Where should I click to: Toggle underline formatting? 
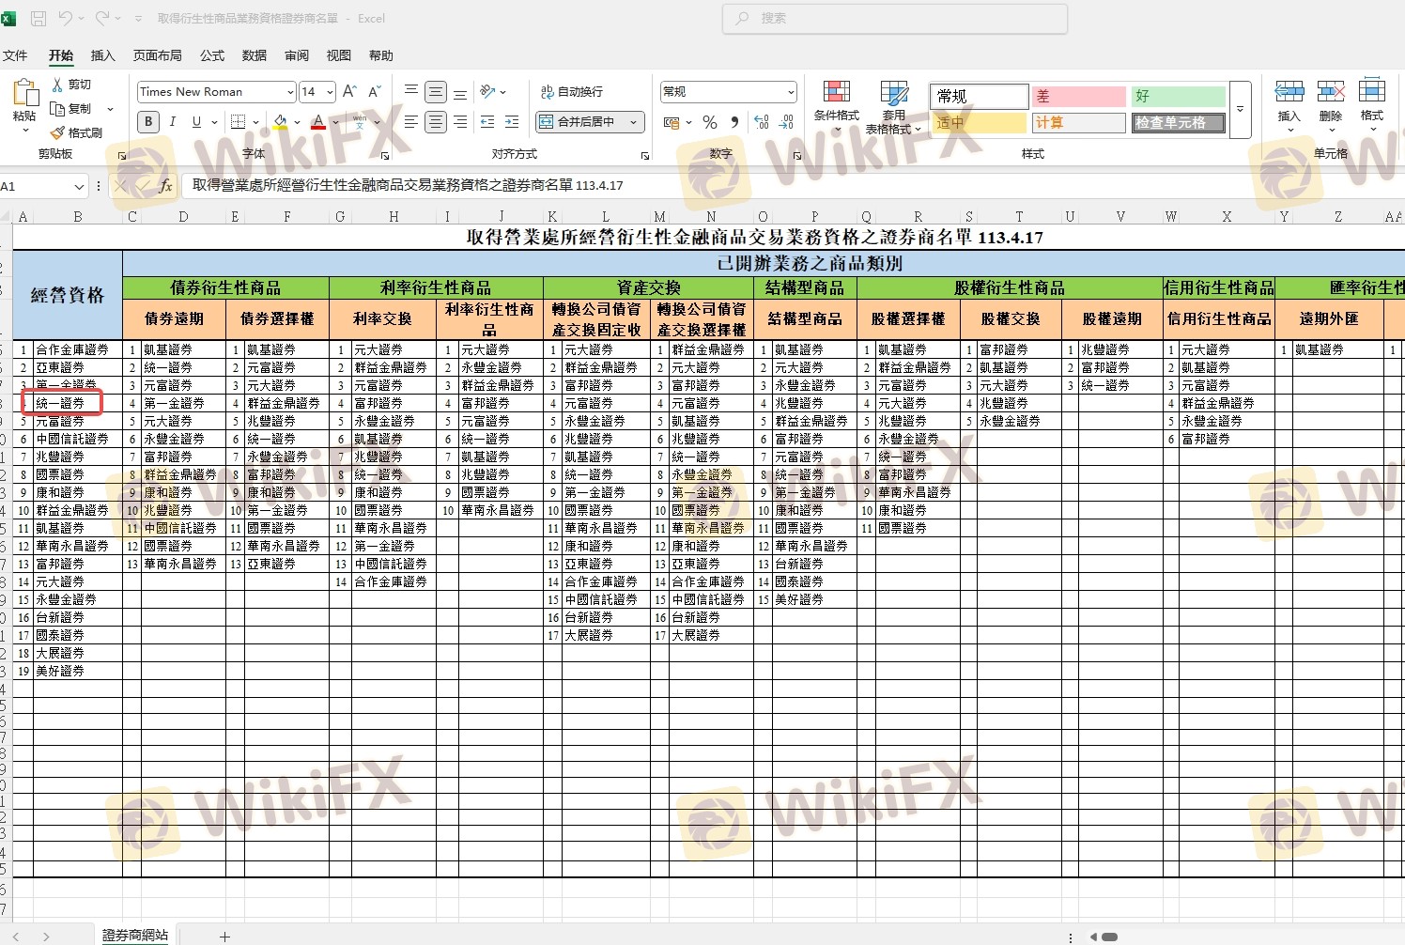196,121
